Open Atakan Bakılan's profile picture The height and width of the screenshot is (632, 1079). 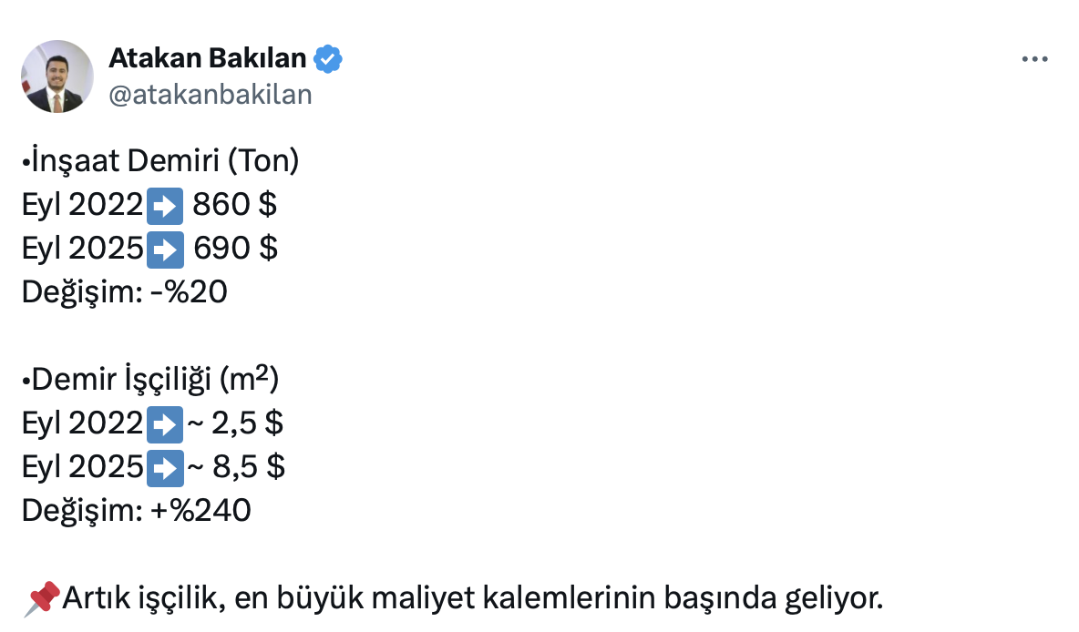click(57, 76)
